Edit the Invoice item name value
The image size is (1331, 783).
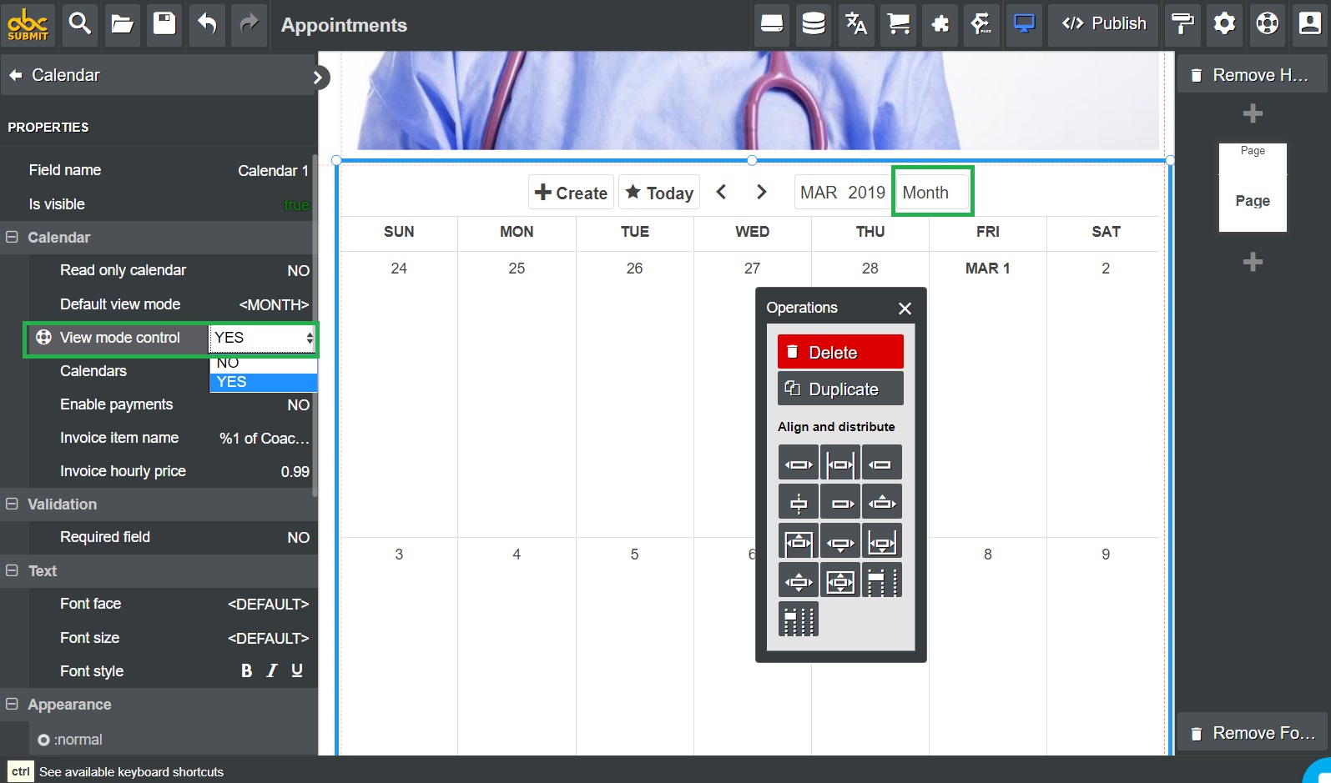(264, 439)
